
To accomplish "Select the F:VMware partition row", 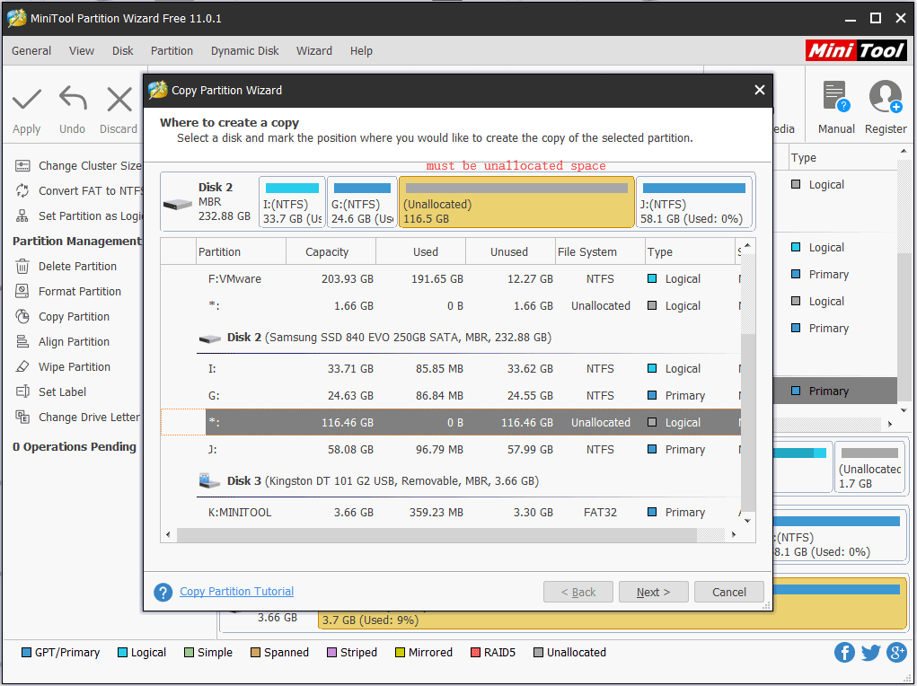I will tap(450, 279).
